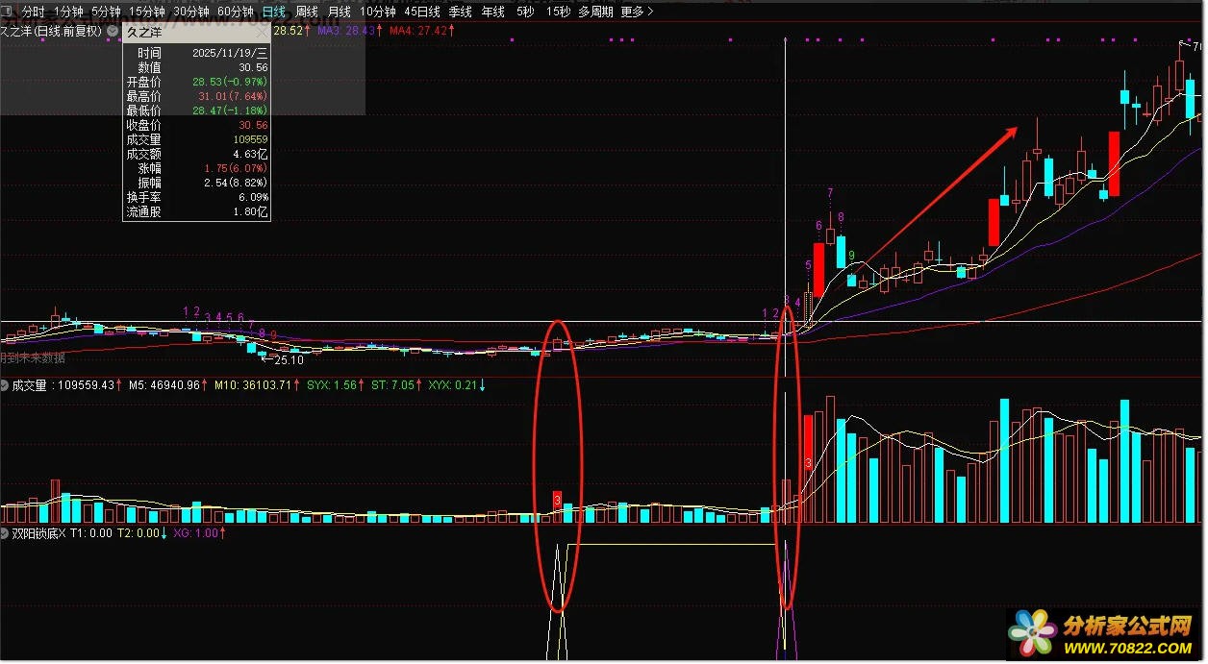1208x664 pixels.
Task: Choose the 多周期 view
Action: (x=596, y=12)
